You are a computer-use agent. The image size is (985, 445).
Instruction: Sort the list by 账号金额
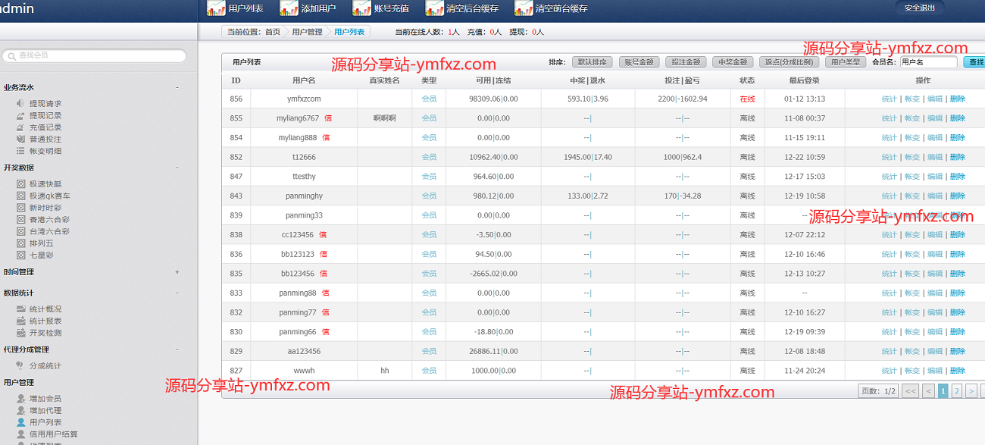click(x=639, y=62)
